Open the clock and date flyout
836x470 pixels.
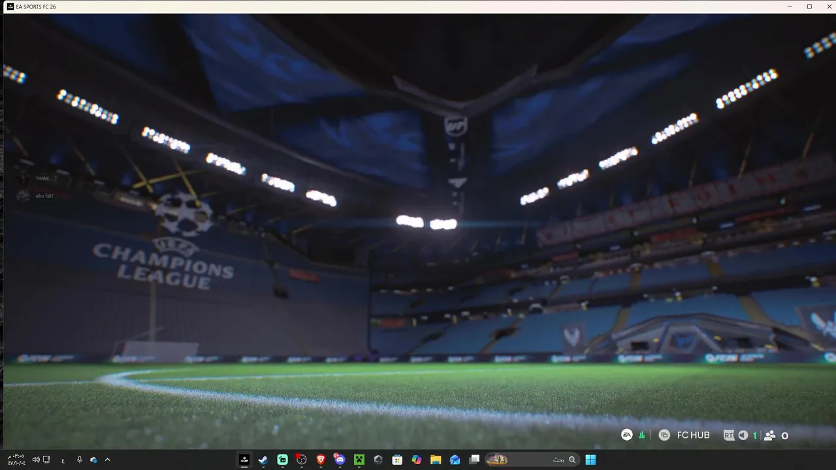pos(16,460)
